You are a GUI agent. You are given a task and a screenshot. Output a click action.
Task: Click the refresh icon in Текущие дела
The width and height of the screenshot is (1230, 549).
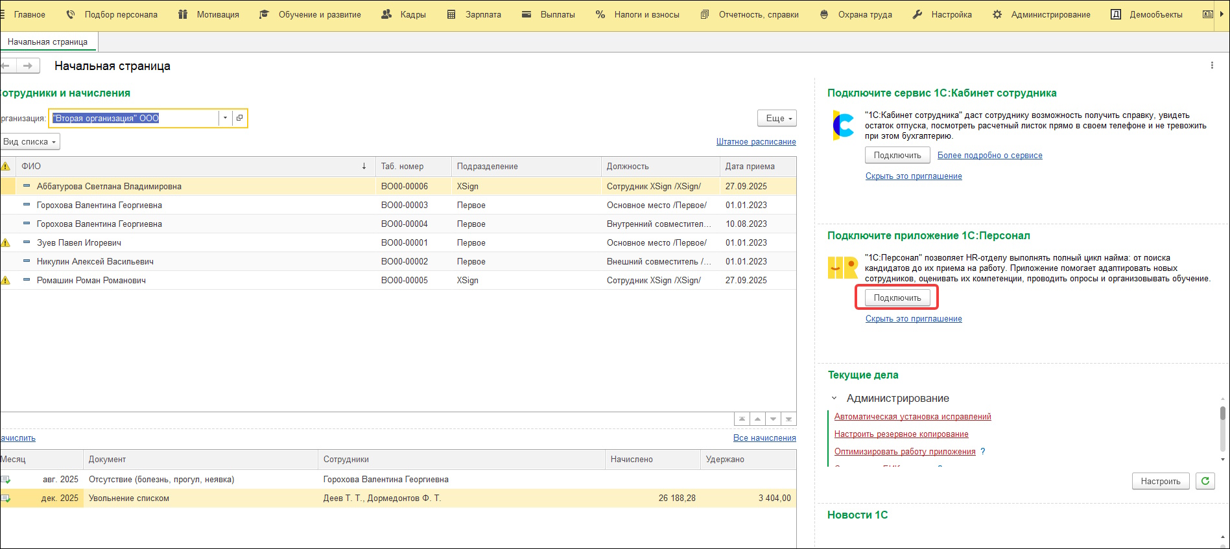[1205, 481]
